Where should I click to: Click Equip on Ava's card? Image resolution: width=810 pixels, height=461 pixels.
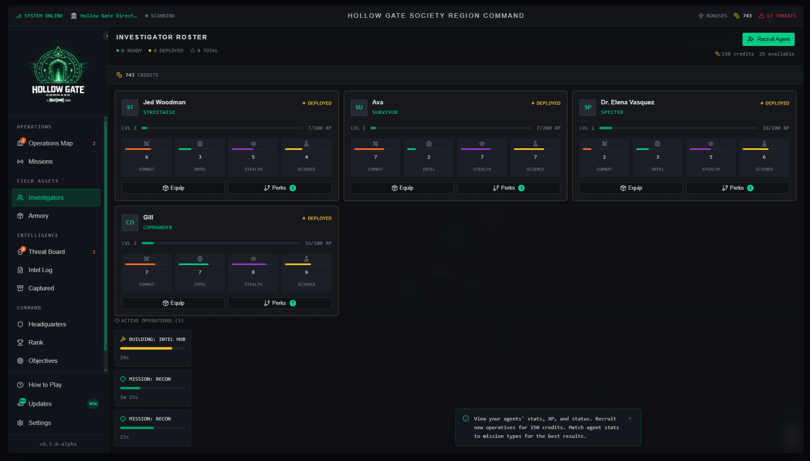pos(402,188)
